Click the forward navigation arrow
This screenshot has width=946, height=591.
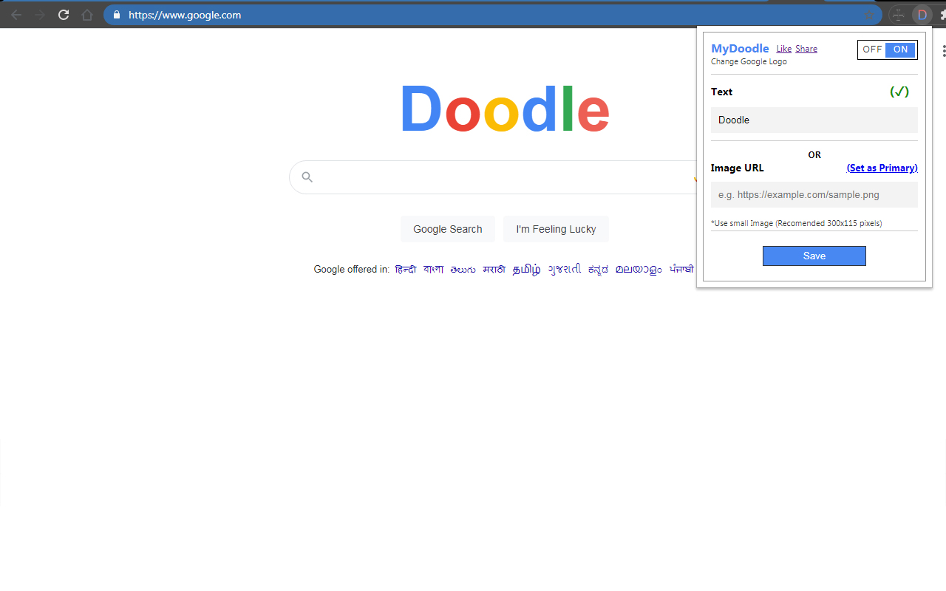[x=40, y=14]
